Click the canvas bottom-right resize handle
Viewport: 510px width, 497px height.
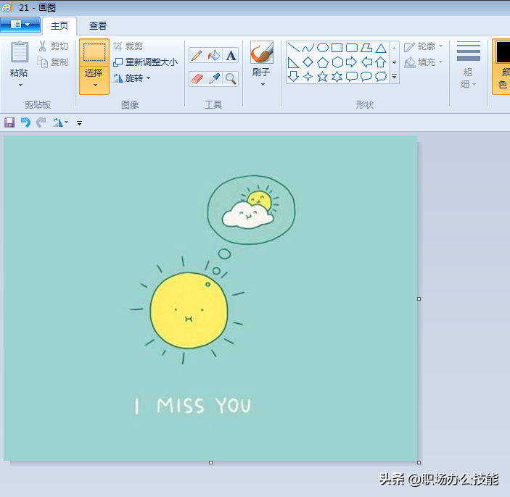coord(419,462)
